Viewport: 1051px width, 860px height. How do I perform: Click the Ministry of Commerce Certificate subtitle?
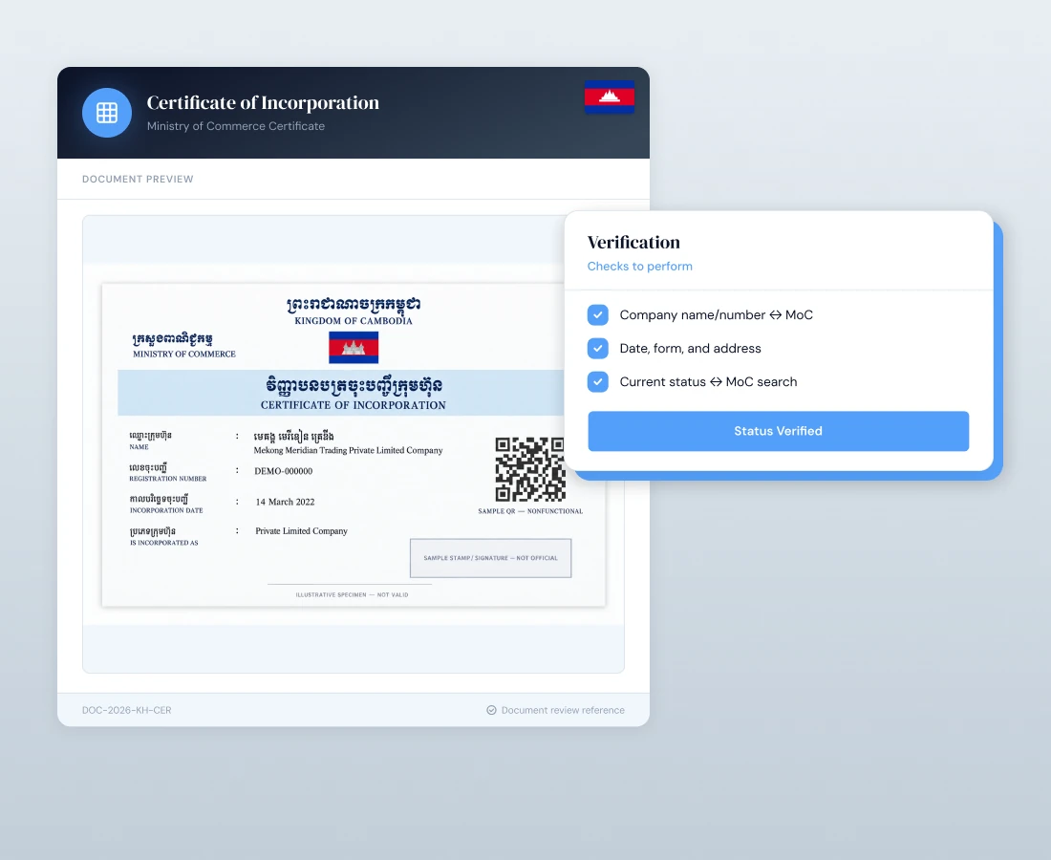pos(236,126)
